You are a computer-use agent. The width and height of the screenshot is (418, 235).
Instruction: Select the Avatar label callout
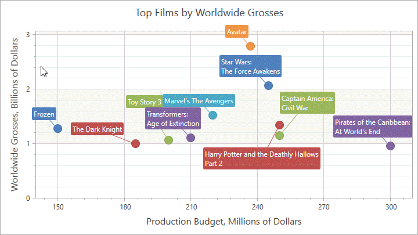(x=237, y=31)
